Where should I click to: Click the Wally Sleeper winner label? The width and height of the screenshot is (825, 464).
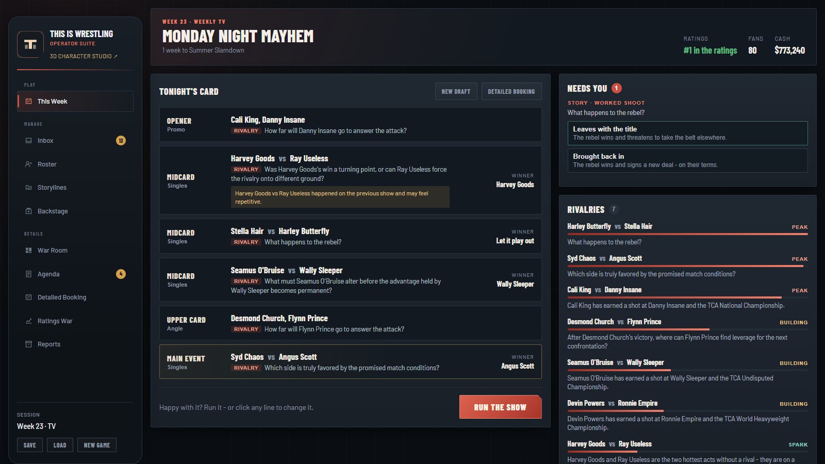515,284
